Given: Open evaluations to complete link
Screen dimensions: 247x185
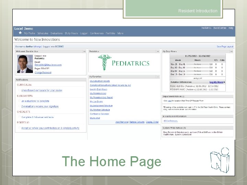Looking at the screenshot, I should 35,101.
